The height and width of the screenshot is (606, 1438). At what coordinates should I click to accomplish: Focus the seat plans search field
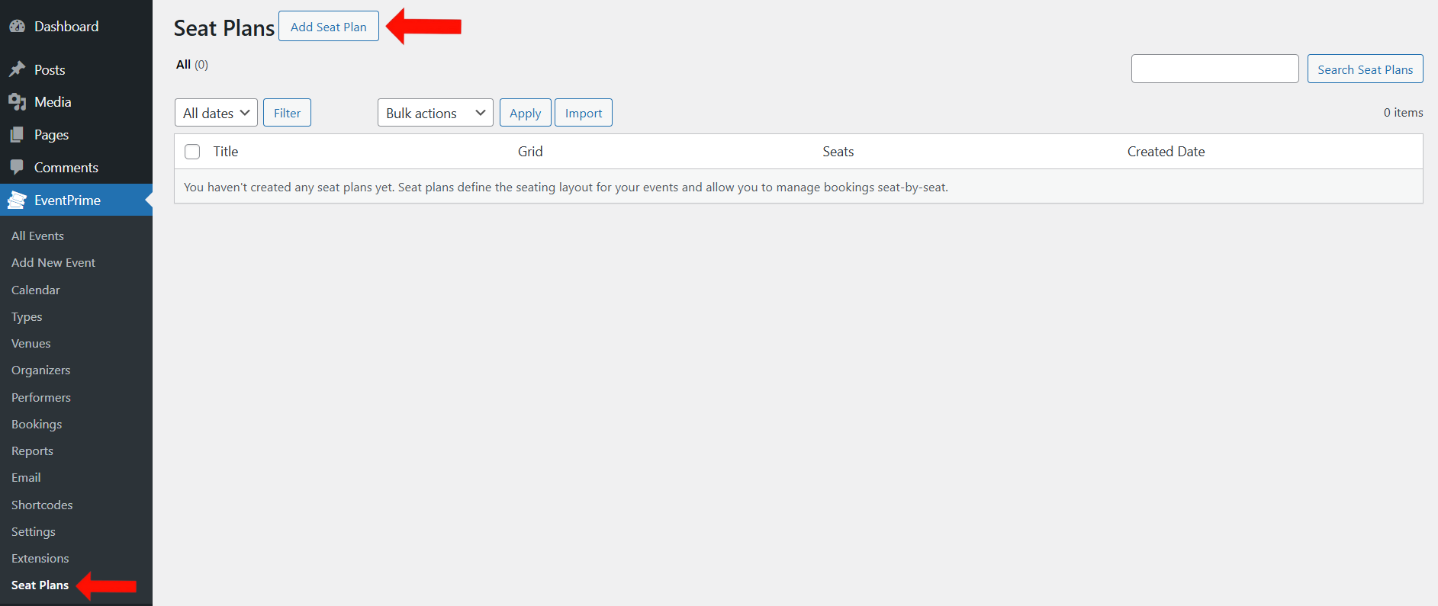click(x=1214, y=69)
